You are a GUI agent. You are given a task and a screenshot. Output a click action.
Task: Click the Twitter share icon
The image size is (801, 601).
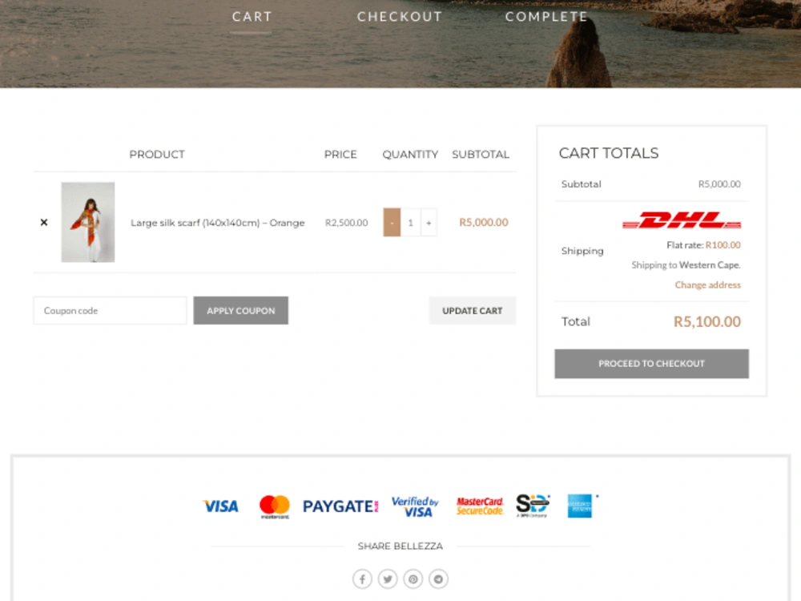pyautogui.click(x=388, y=579)
